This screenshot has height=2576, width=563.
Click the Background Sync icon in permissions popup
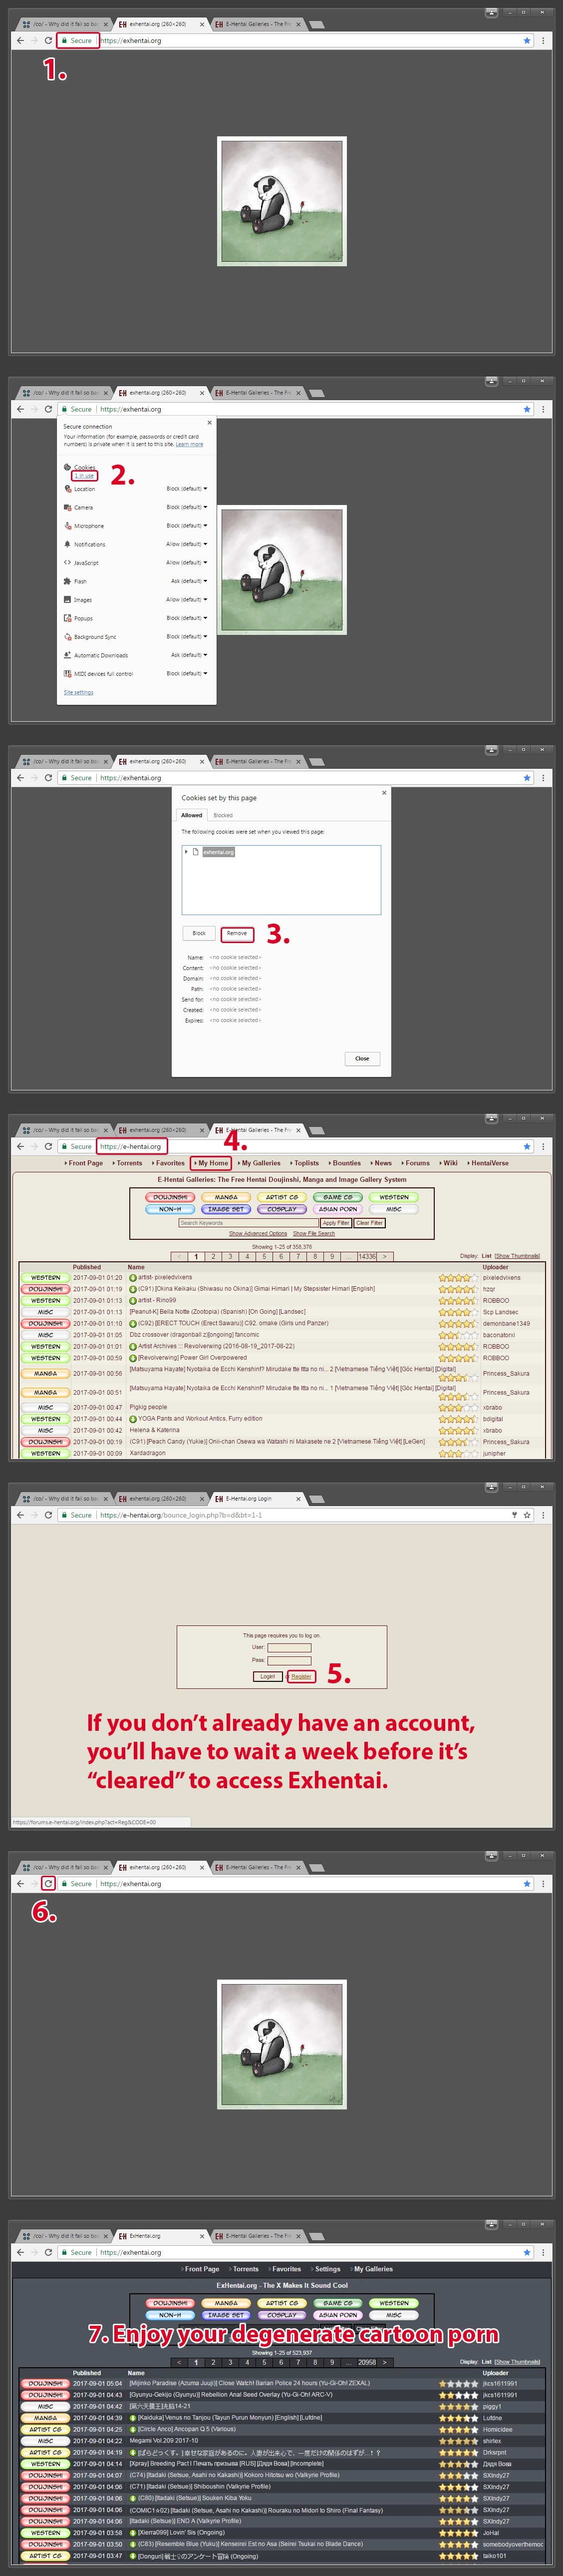tap(67, 637)
